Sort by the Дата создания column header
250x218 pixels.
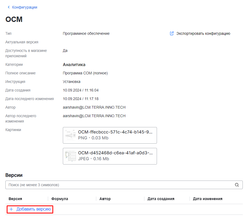(161, 199)
